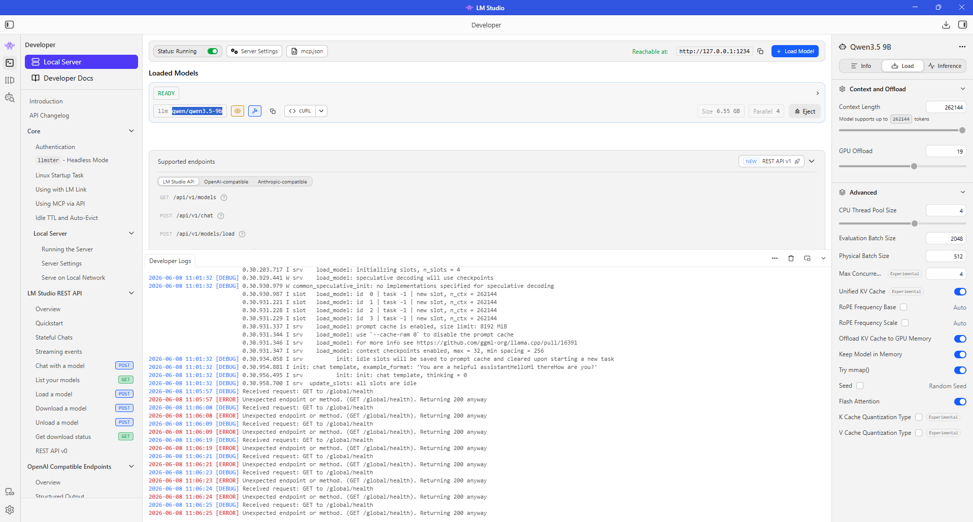Viewport: 973px width, 522px height.
Task: Open the downloads icon in top bar
Action: click(x=946, y=25)
